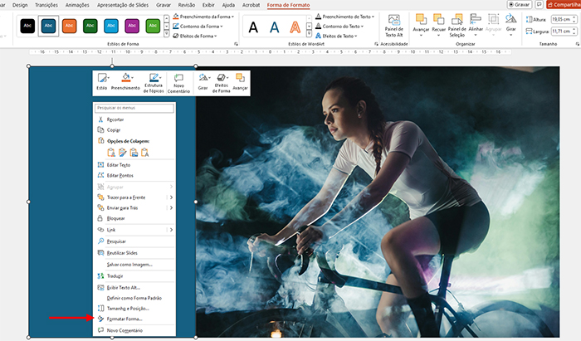Open the Alinhar menu
Viewport: 581px width, 341px height.
coord(476,25)
